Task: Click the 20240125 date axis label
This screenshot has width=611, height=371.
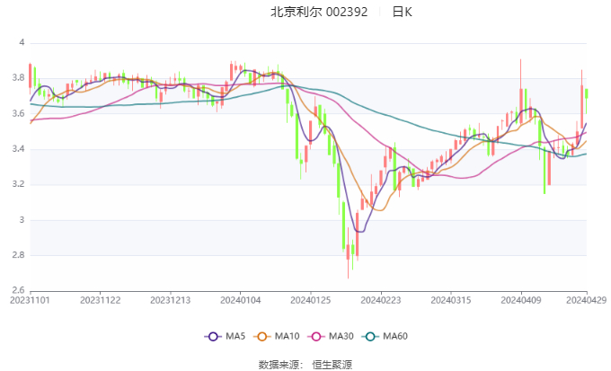Action: coord(311,300)
